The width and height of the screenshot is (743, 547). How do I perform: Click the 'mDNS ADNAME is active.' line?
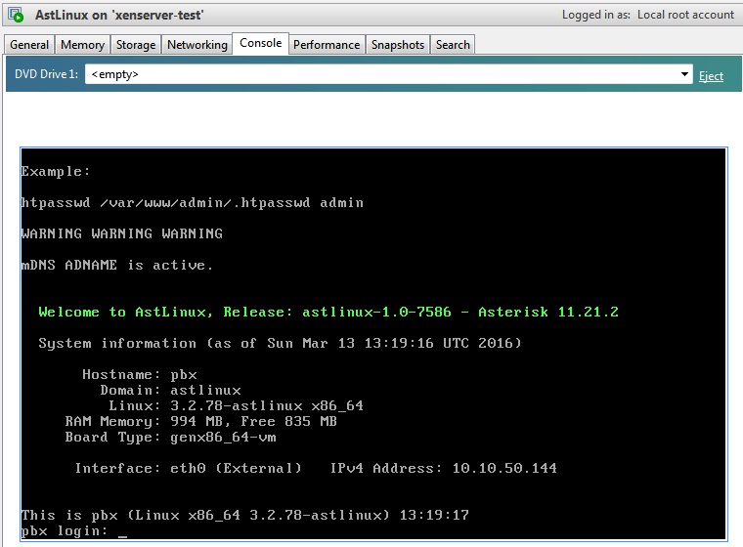point(117,265)
